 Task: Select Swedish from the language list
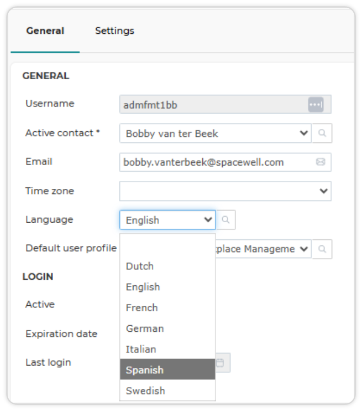pyautogui.click(x=167, y=391)
